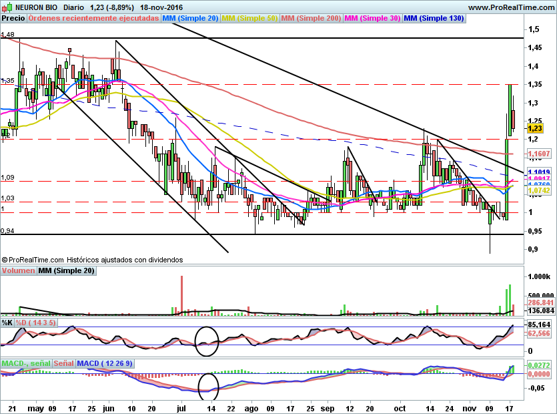Screen dimensions: 557x414
Task: Toggle the MM (Simple 50) indicator label
Action: [249, 19]
